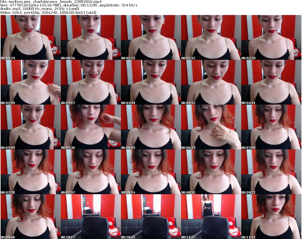
Task: Choose the frame stamped 00:03:44
Action: click(151, 82)
